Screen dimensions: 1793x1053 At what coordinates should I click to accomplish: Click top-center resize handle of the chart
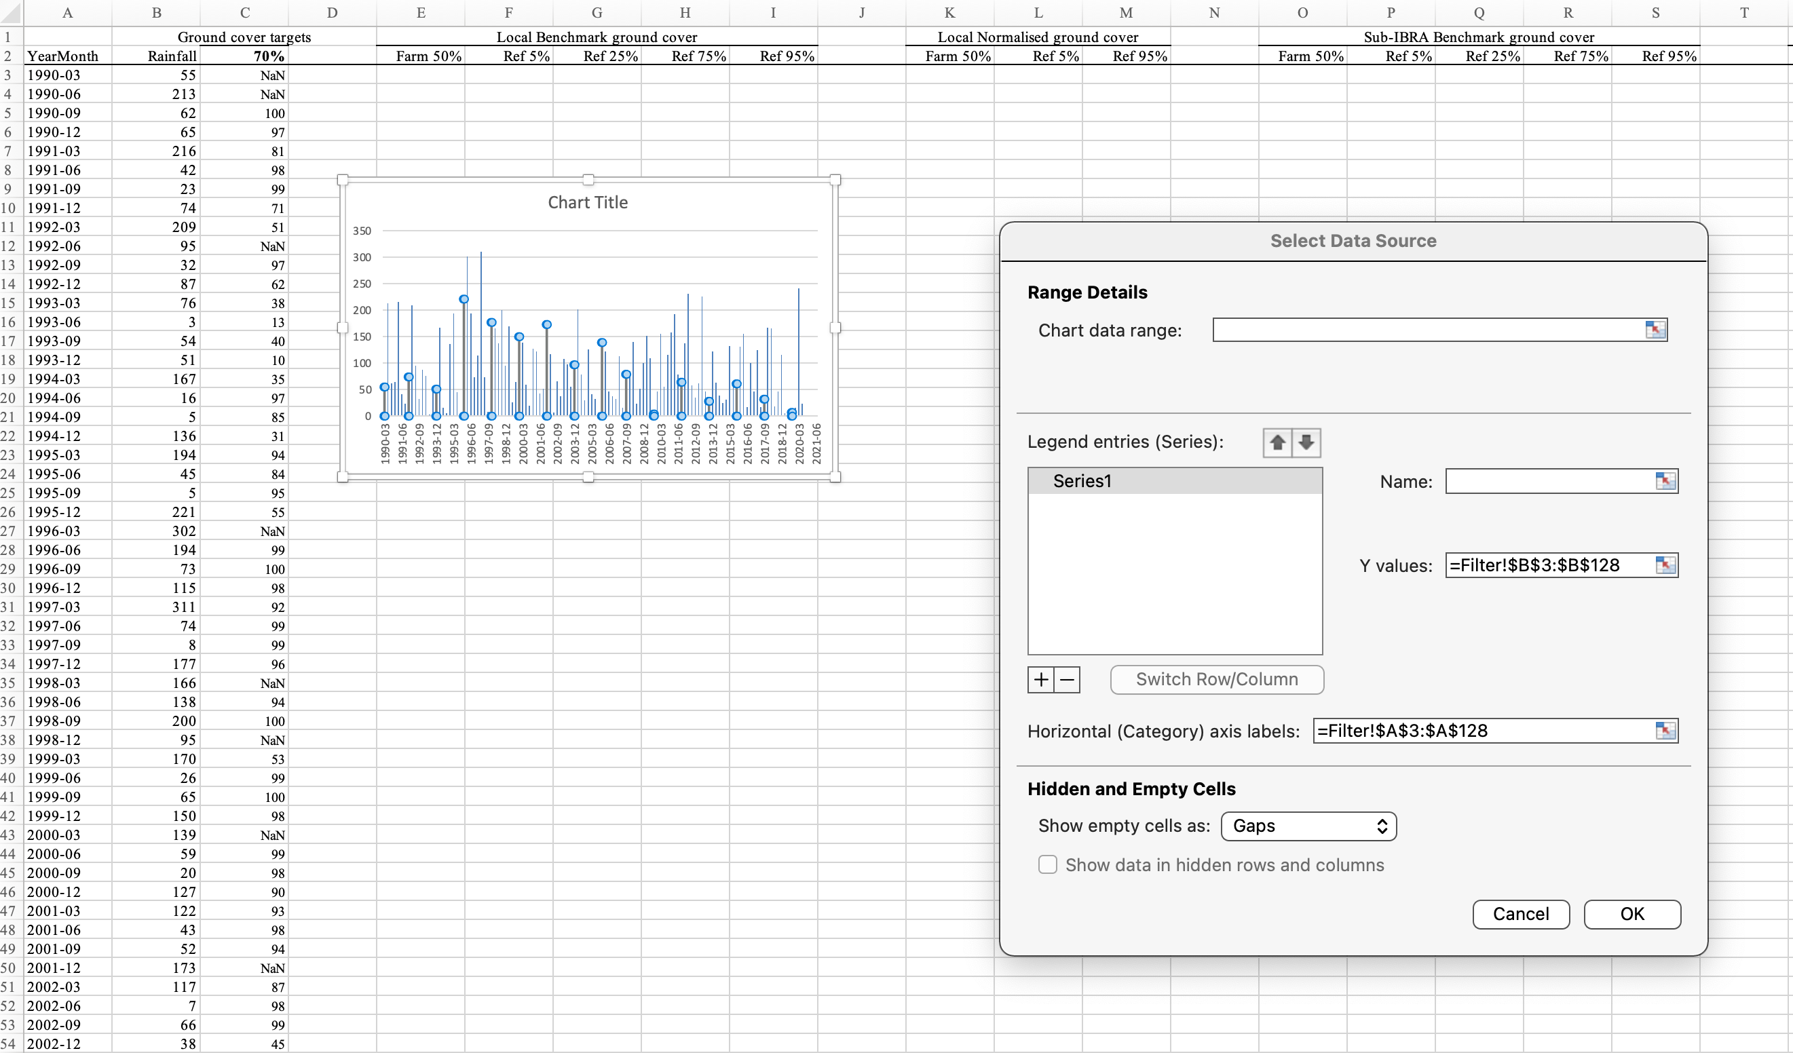click(588, 180)
